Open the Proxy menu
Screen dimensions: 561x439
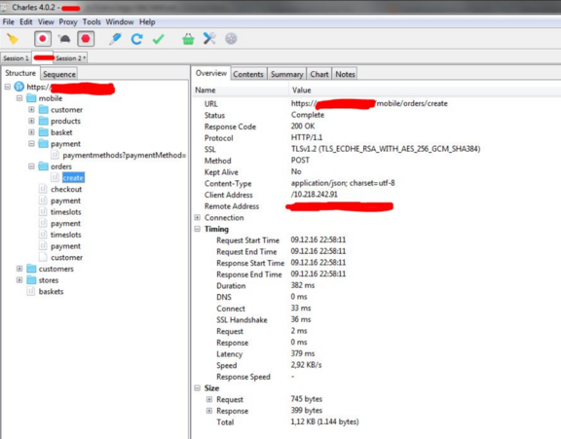68,21
